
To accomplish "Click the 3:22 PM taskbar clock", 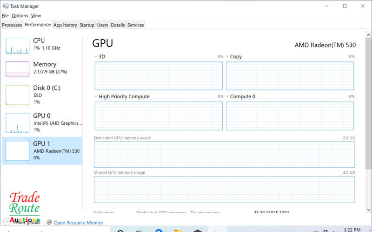I will [x=352, y=229].
